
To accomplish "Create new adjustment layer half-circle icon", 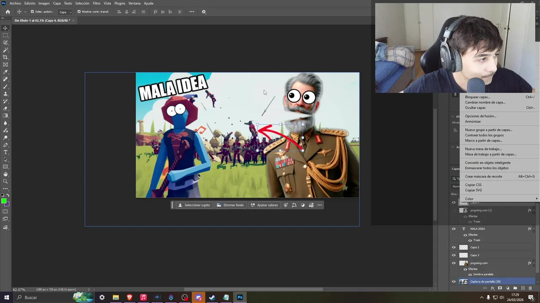I will point(508,288).
